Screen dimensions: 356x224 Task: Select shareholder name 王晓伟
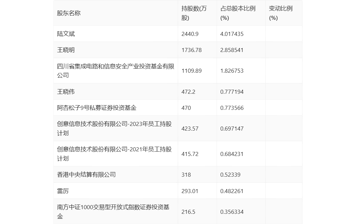tap(66, 92)
